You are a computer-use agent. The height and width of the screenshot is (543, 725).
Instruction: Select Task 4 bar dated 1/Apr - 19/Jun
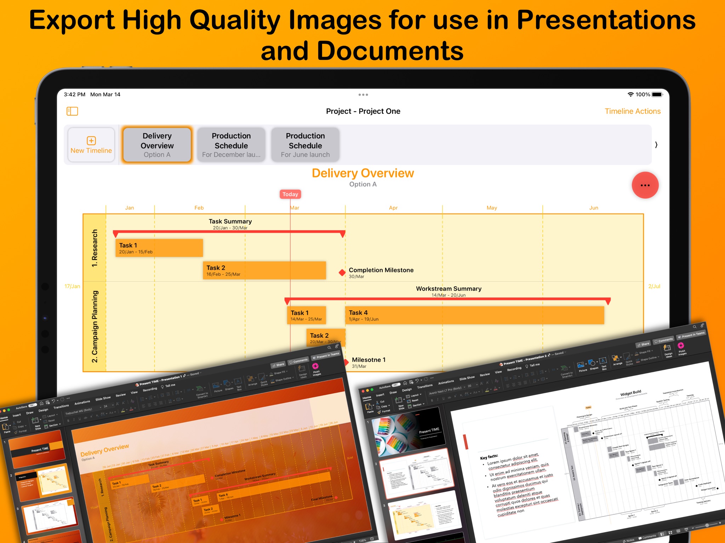click(x=474, y=315)
